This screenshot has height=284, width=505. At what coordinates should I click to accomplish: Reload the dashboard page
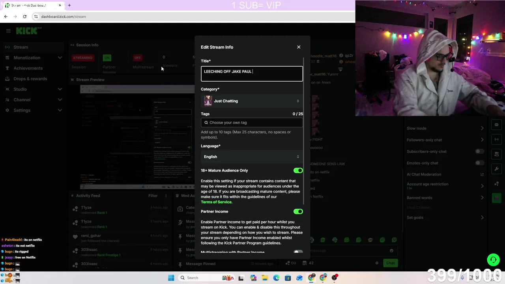[25, 17]
